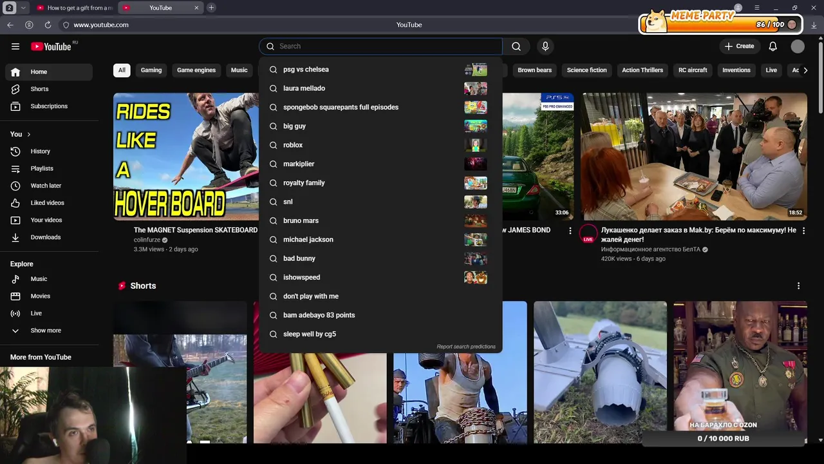
Task: Go back with browser back arrow
Action: click(x=10, y=24)
